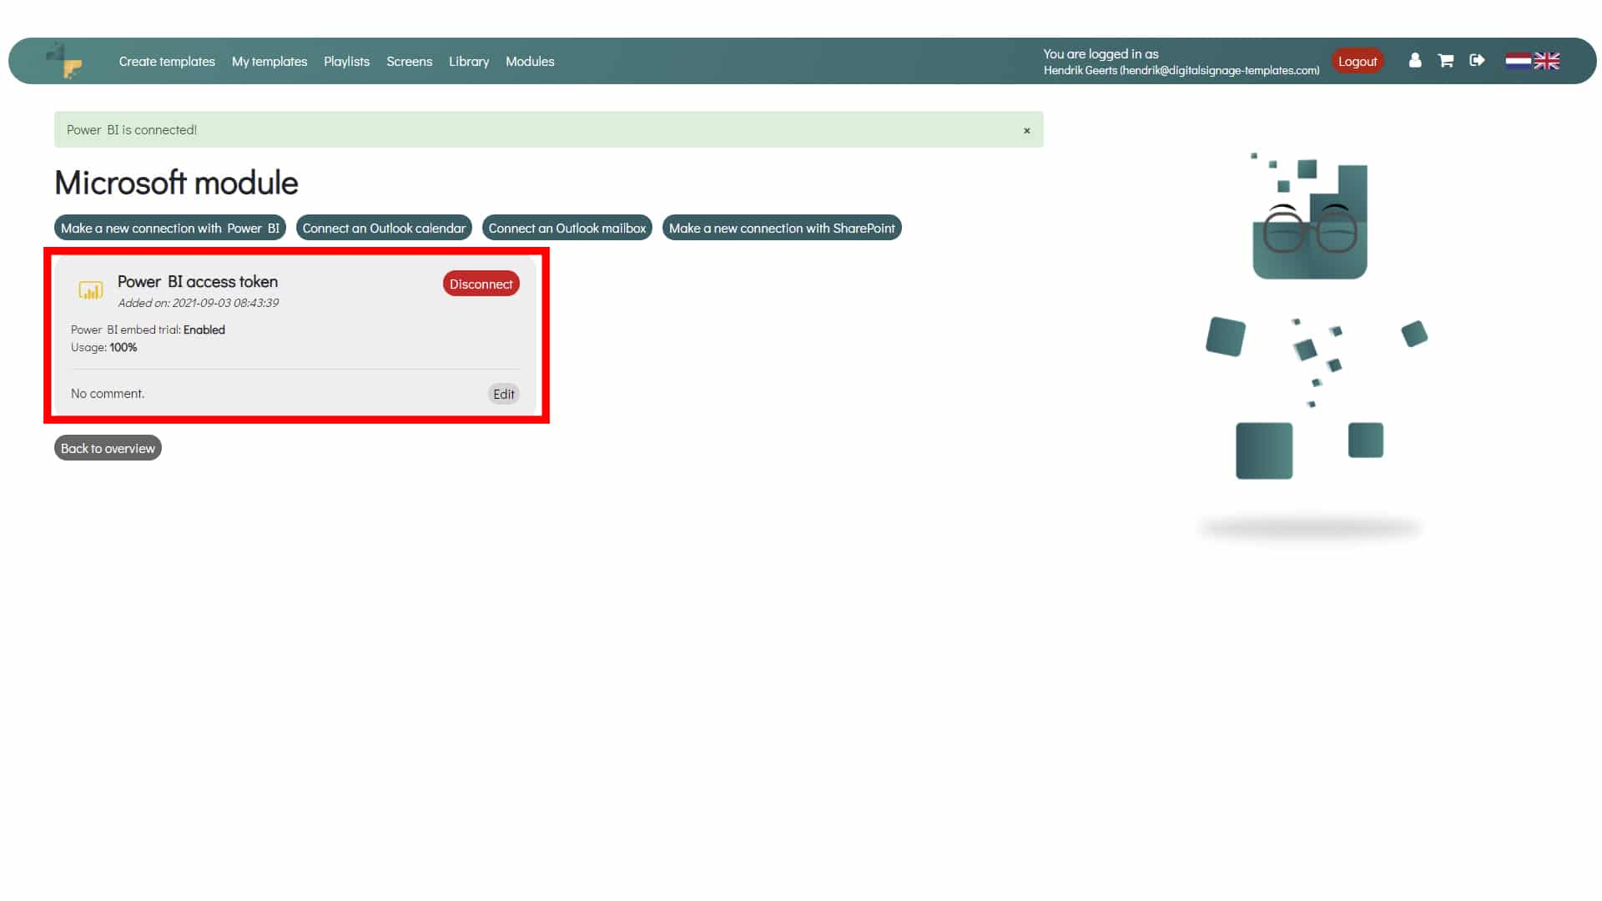Screen dimensions: 1602x901
Task: Edit the Power BI token comment
Action: pyautogui.click(x=504, y=394)
